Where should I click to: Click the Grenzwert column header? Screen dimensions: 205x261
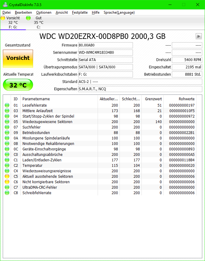coord(152,99)
